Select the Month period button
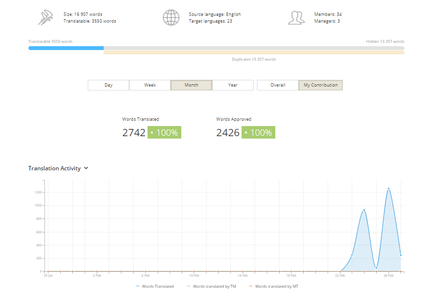 coord(191,85)
